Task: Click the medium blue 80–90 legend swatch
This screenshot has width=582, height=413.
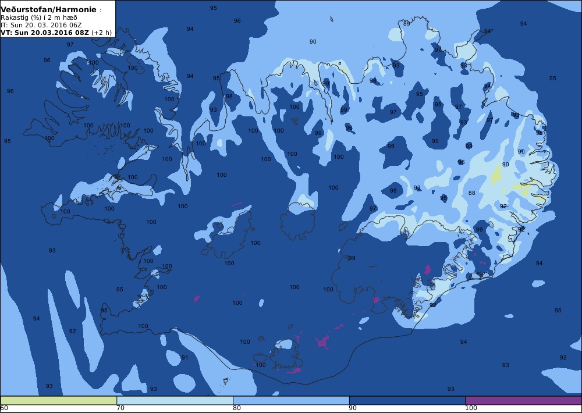Action: 291,400
